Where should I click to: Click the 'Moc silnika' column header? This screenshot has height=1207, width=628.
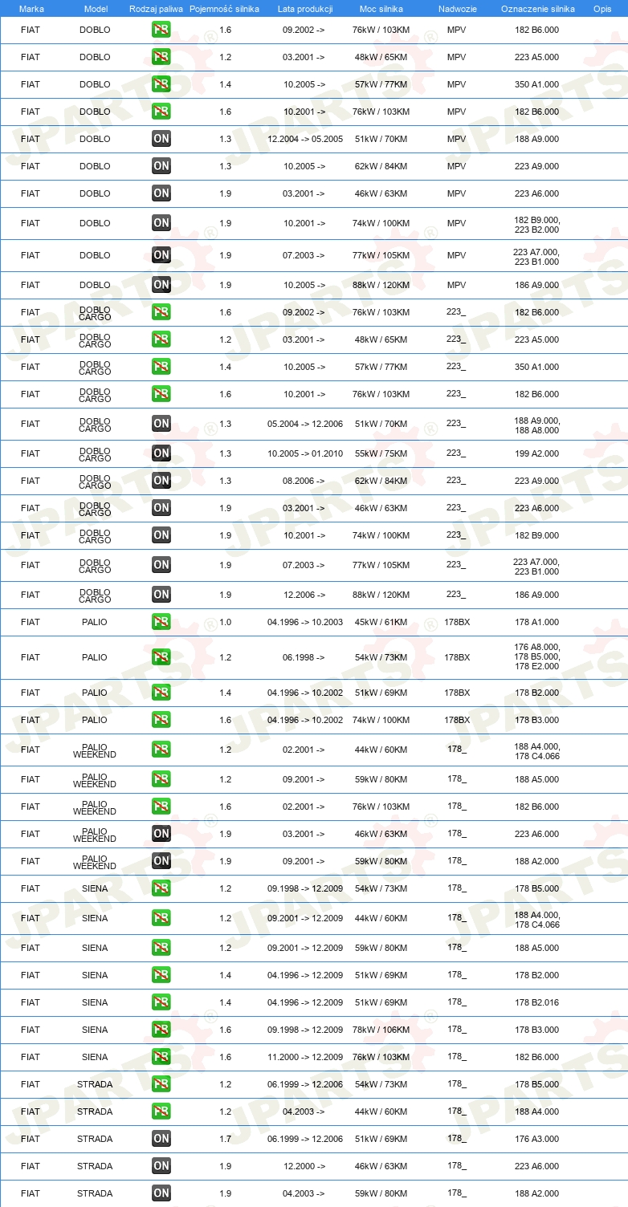coord(381,9)
